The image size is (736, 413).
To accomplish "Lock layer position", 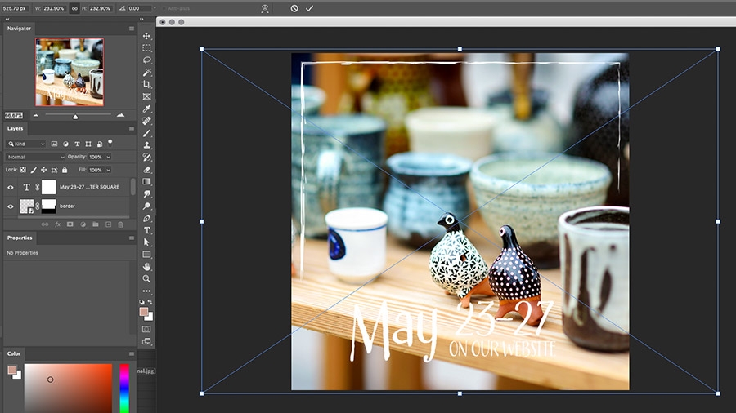I will tap(43, 170).
